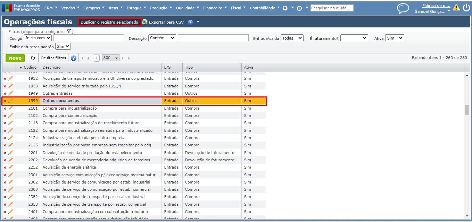Screen dimensions: 472x222
Task: Open the Produção menu
Action: 162,8
